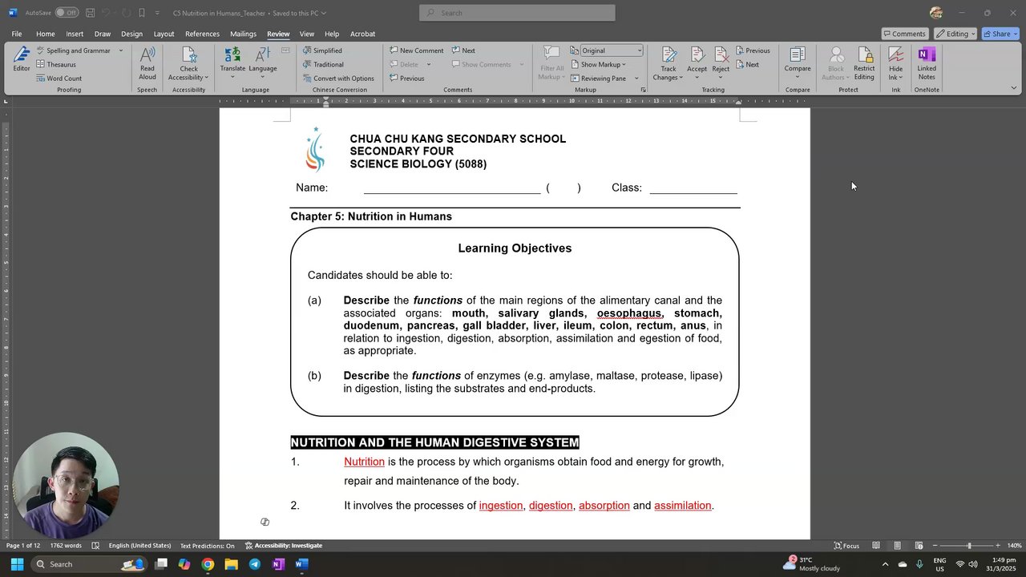
Task: Go to Previous comment in Comments group
Action: (406, 79)
